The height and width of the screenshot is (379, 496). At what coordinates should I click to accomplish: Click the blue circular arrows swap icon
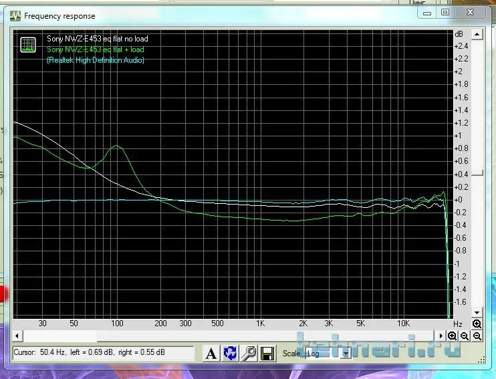tap(231, 354)
